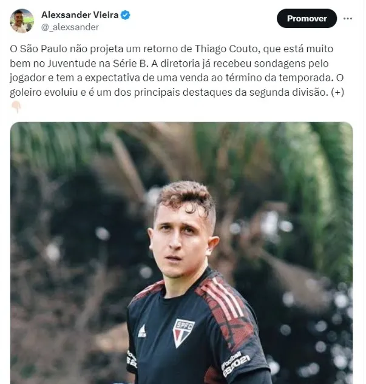This screenshot has height=384, width=366.
Task: Open the three-dot more options menu
Action: [348, 19]
